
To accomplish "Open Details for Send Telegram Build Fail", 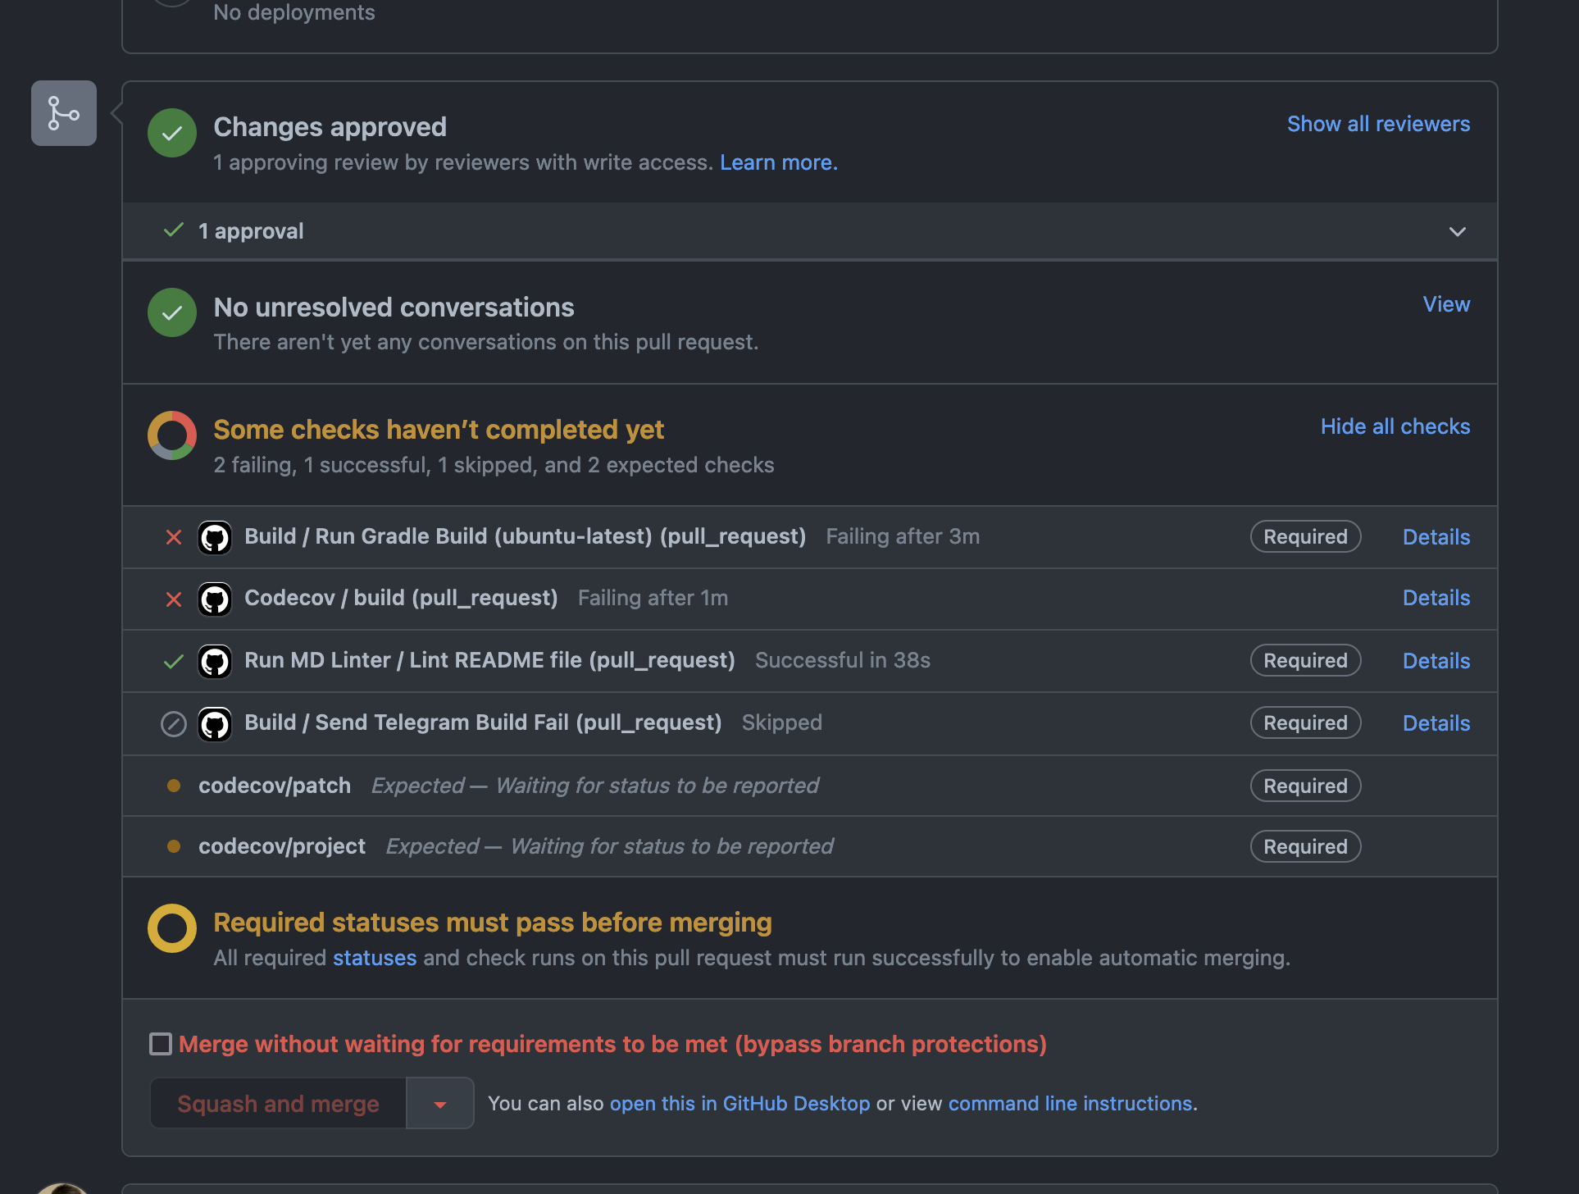I will click(1436, 723).
